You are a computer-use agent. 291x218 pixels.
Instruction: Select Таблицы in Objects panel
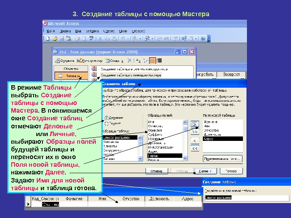(x=71, y=76)
